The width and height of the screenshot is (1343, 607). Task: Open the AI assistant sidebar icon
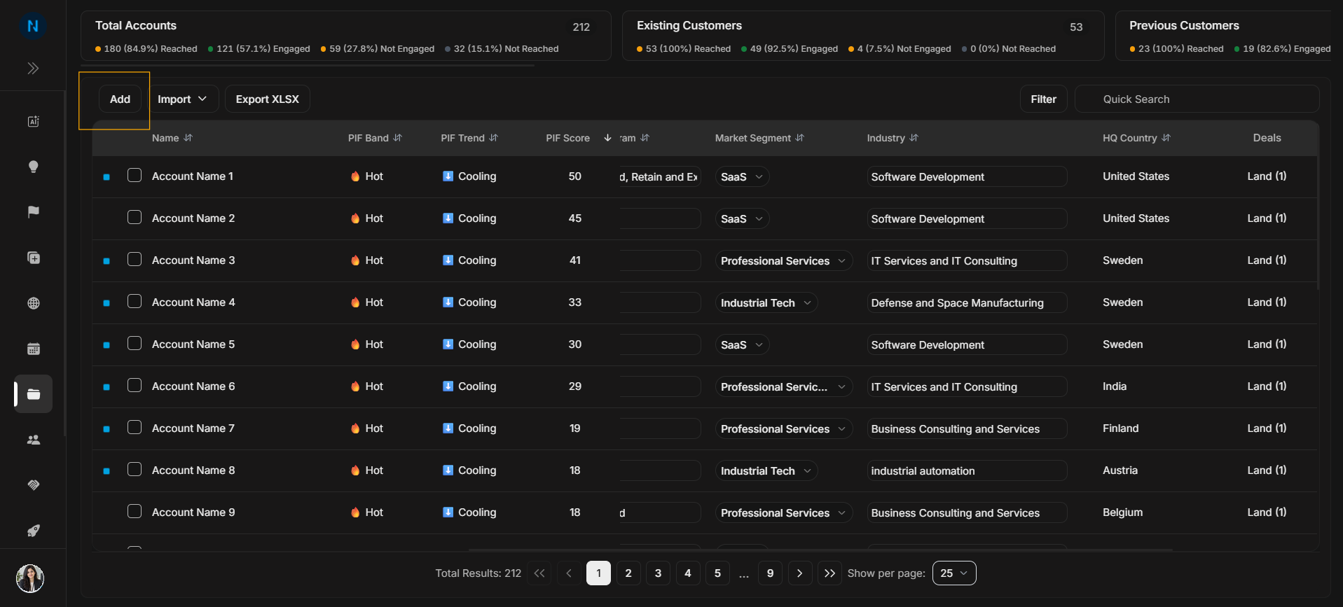coord(33,121)
